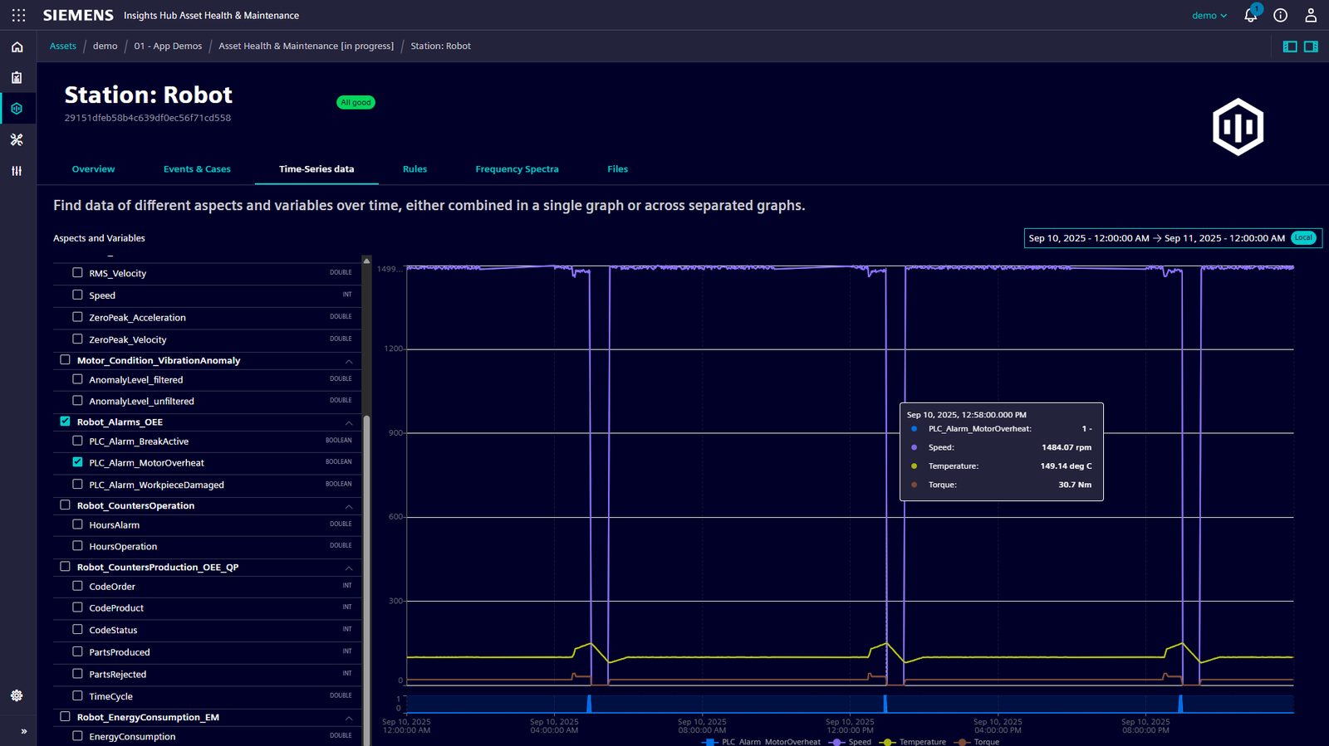The width and height of the screenshot is (1329, 746).
Task: Toggle the right panel layout icon
Action: pyautogui.click(x=1311, y=46)
